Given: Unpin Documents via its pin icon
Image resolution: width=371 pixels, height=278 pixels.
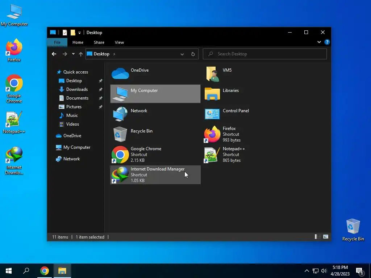Looking at the screenshot, I should (101, 98).
